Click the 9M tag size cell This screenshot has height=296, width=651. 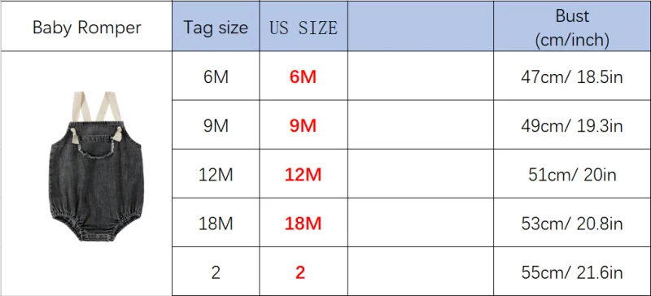[x=216, y=125]
